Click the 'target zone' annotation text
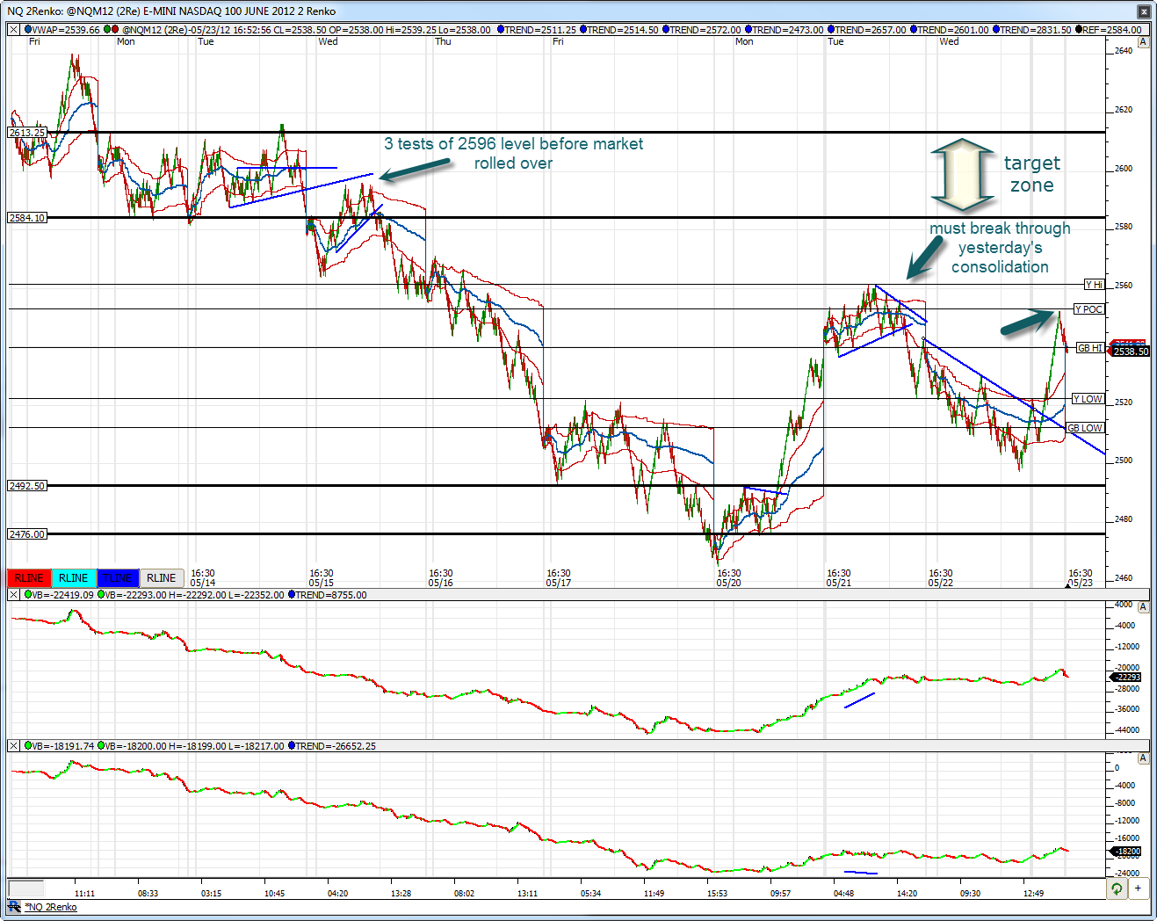1157x921 pixels. pos(1032,174)
